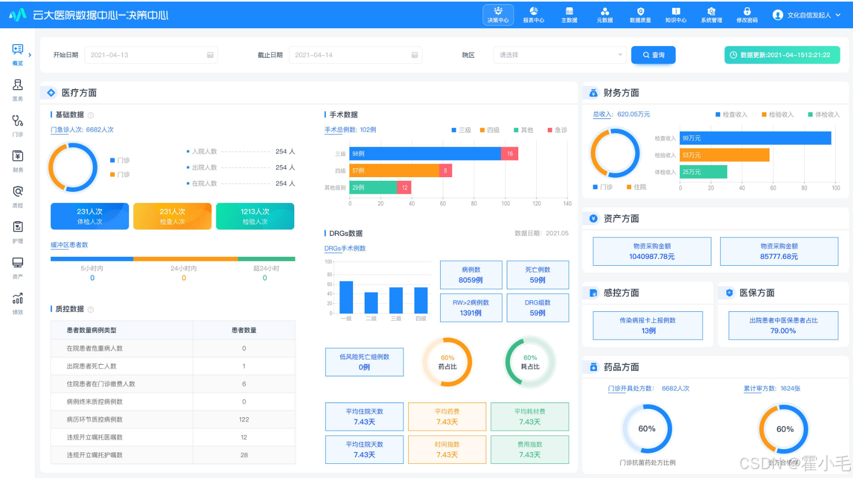Expand the user account menu arrow
The width and height of the screenshot is (853, 478).
838,15
